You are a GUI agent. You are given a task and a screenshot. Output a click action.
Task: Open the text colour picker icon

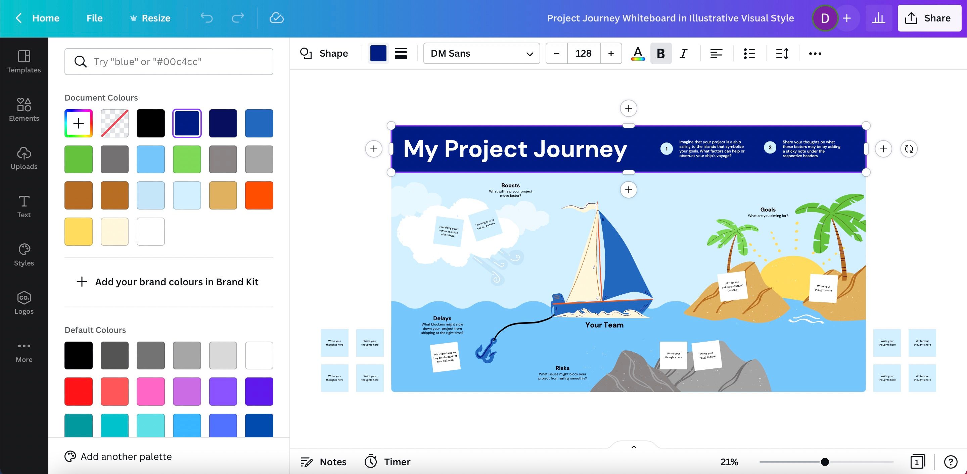pyautogui.click(x=638, y=54)
